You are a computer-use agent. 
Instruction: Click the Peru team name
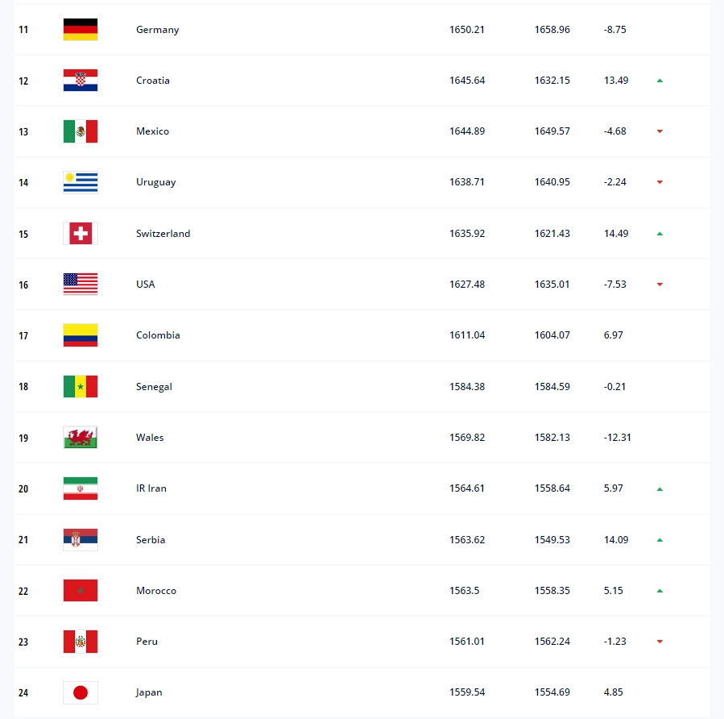coord(147,642)
